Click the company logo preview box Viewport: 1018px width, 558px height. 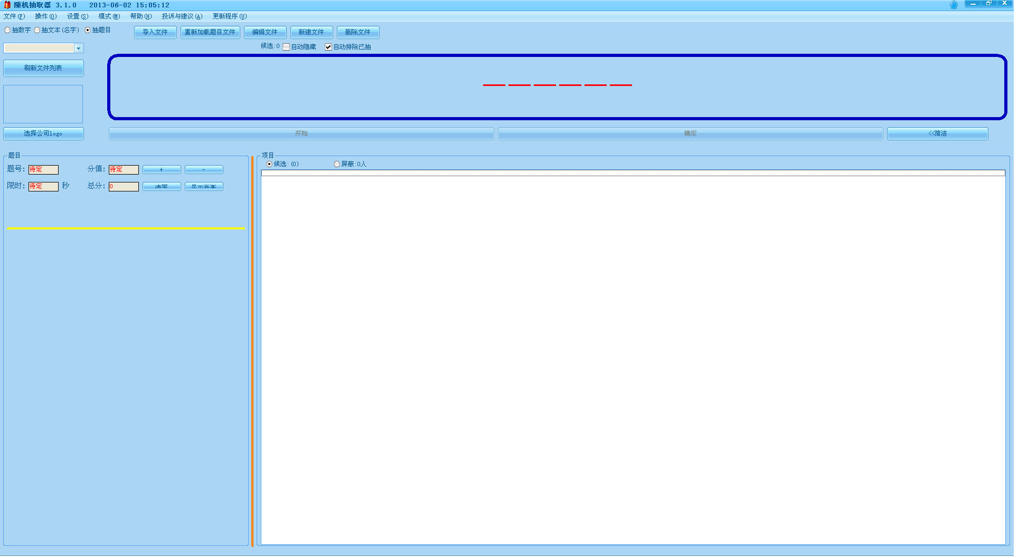pyautogui.click(x=43, y=104)
